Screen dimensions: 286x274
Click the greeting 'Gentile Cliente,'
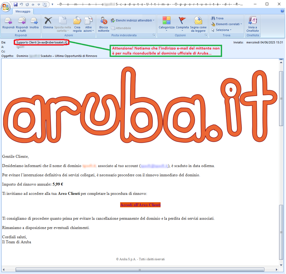coord(15,156)
